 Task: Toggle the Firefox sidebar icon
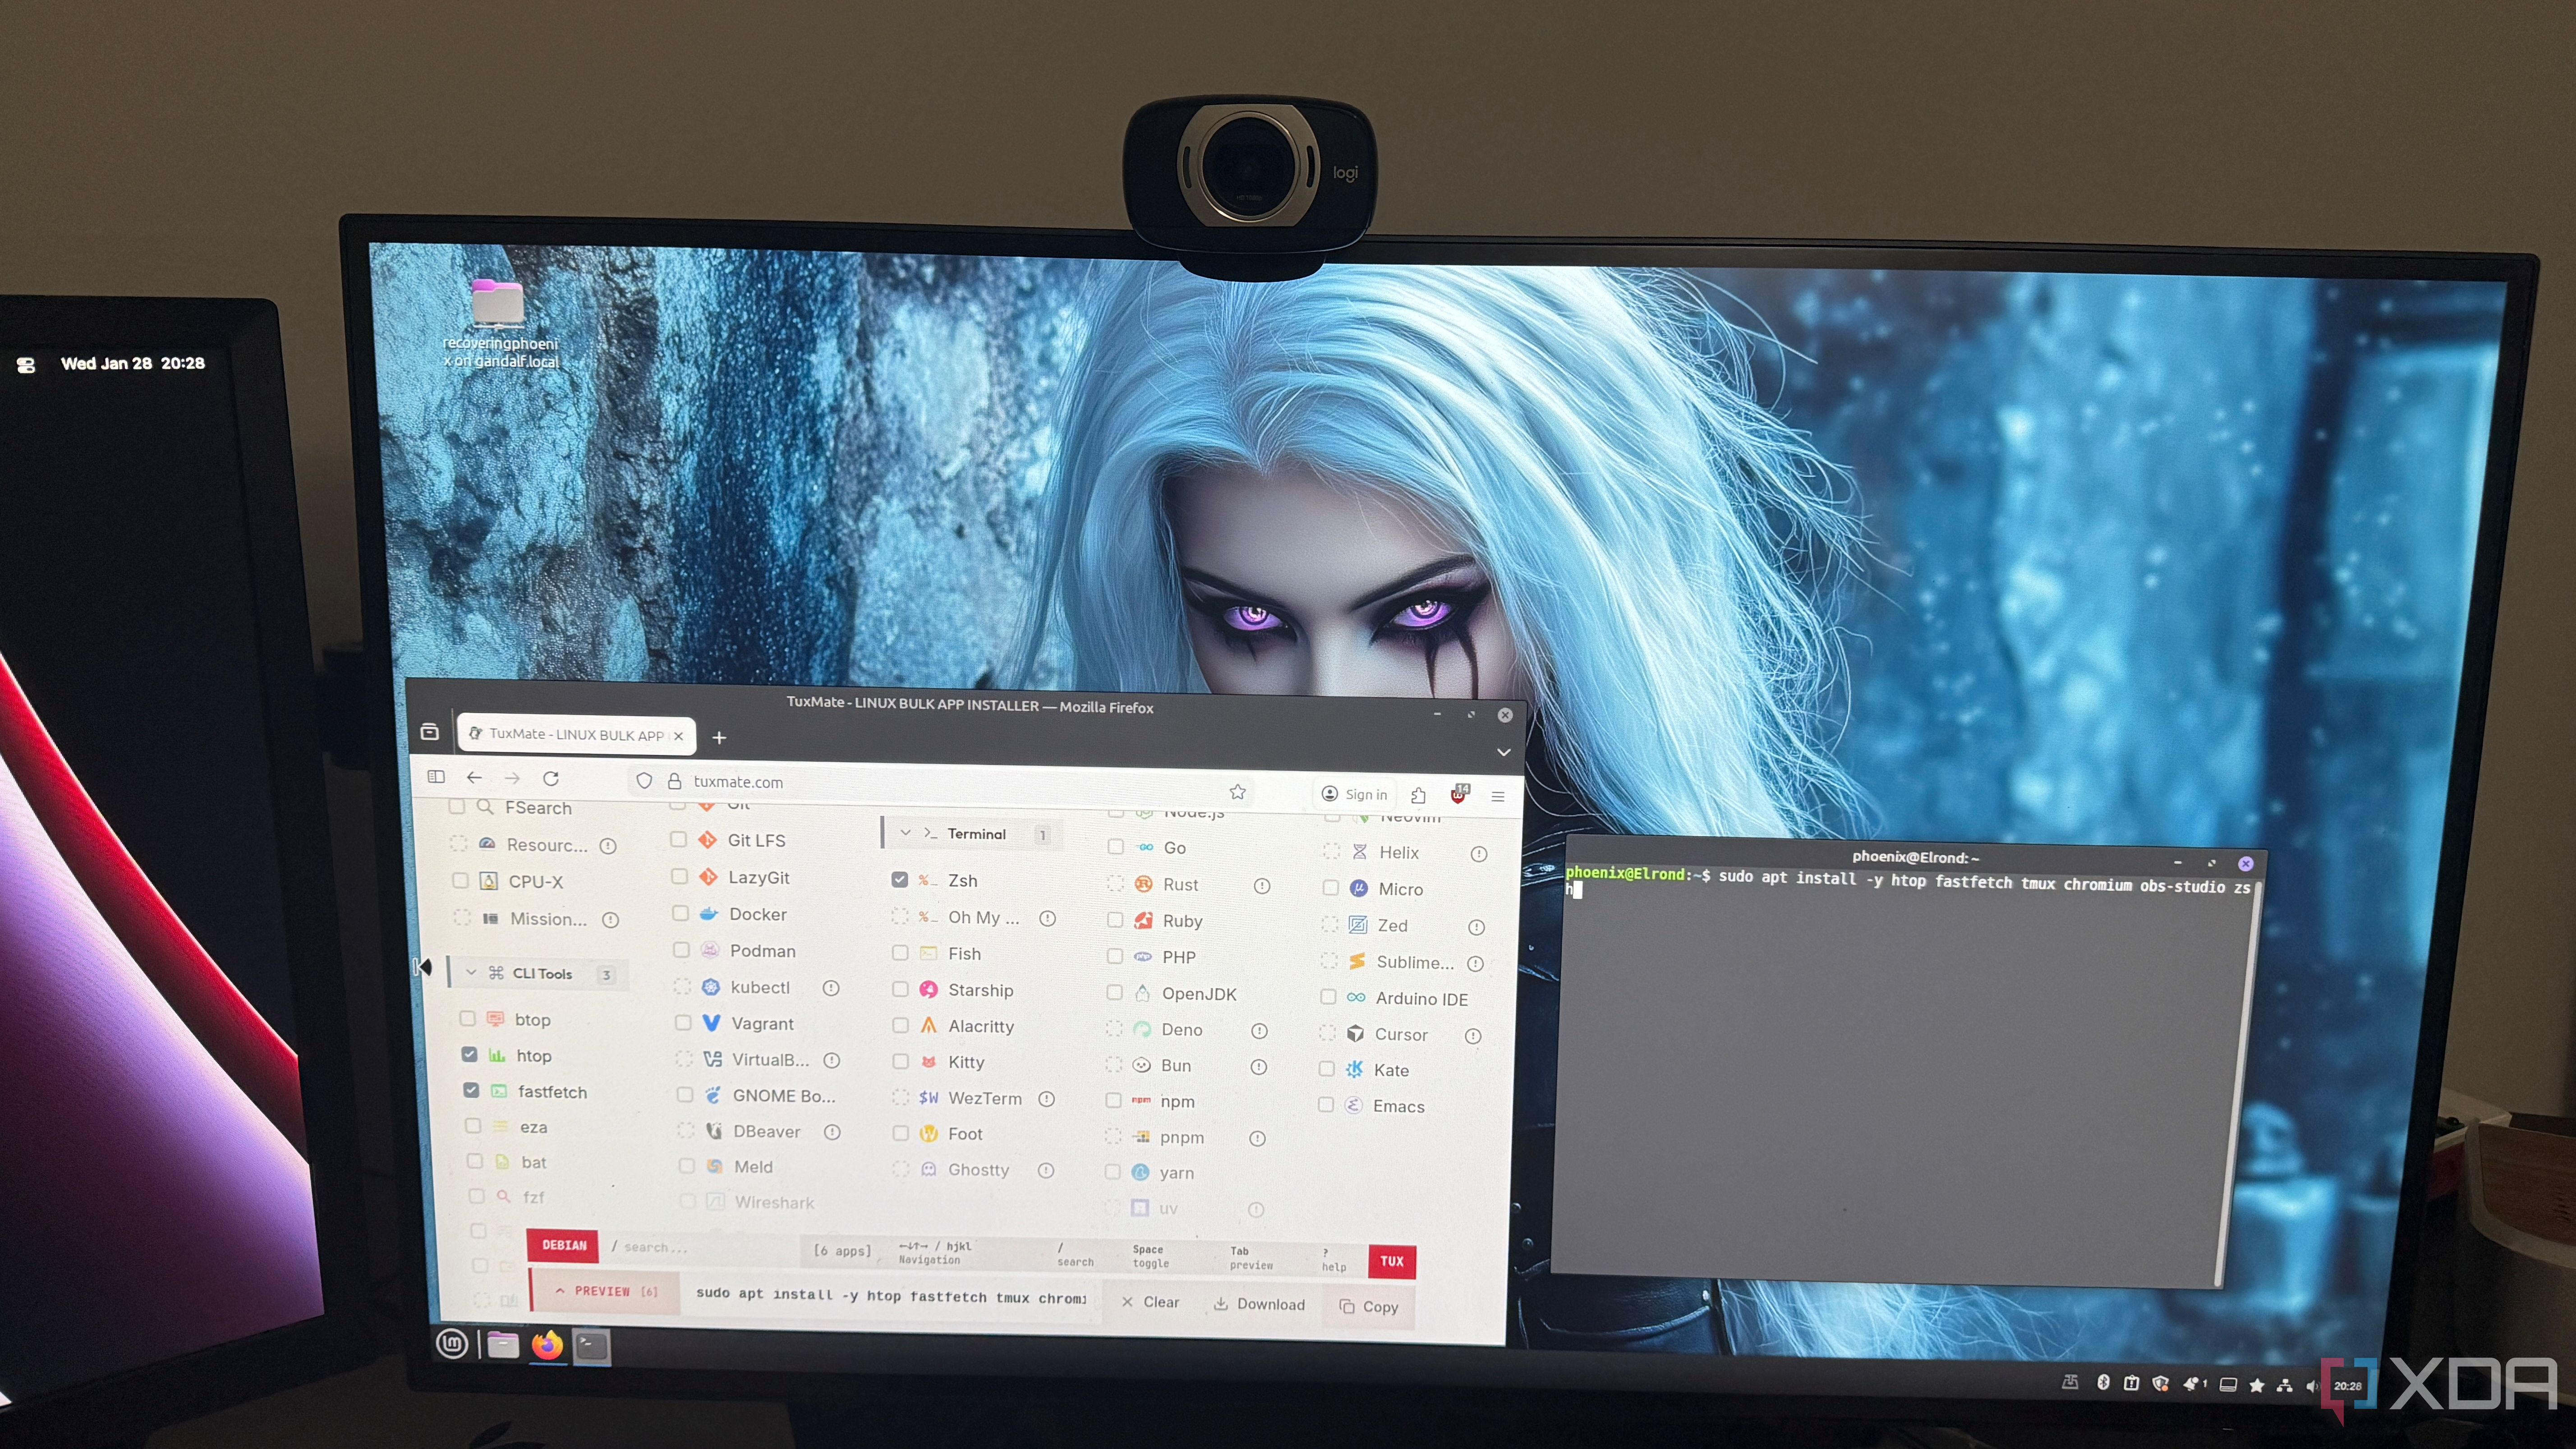pos(436,777)
